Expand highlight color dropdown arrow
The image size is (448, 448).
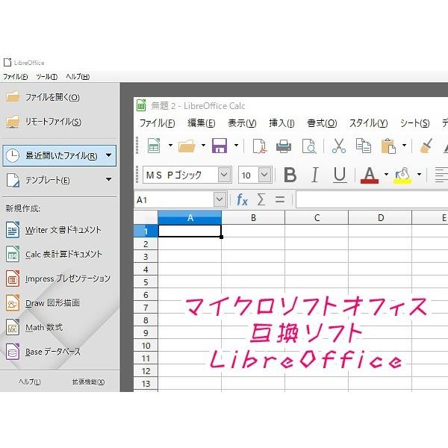pyautogui.click(x=419, y=174)
